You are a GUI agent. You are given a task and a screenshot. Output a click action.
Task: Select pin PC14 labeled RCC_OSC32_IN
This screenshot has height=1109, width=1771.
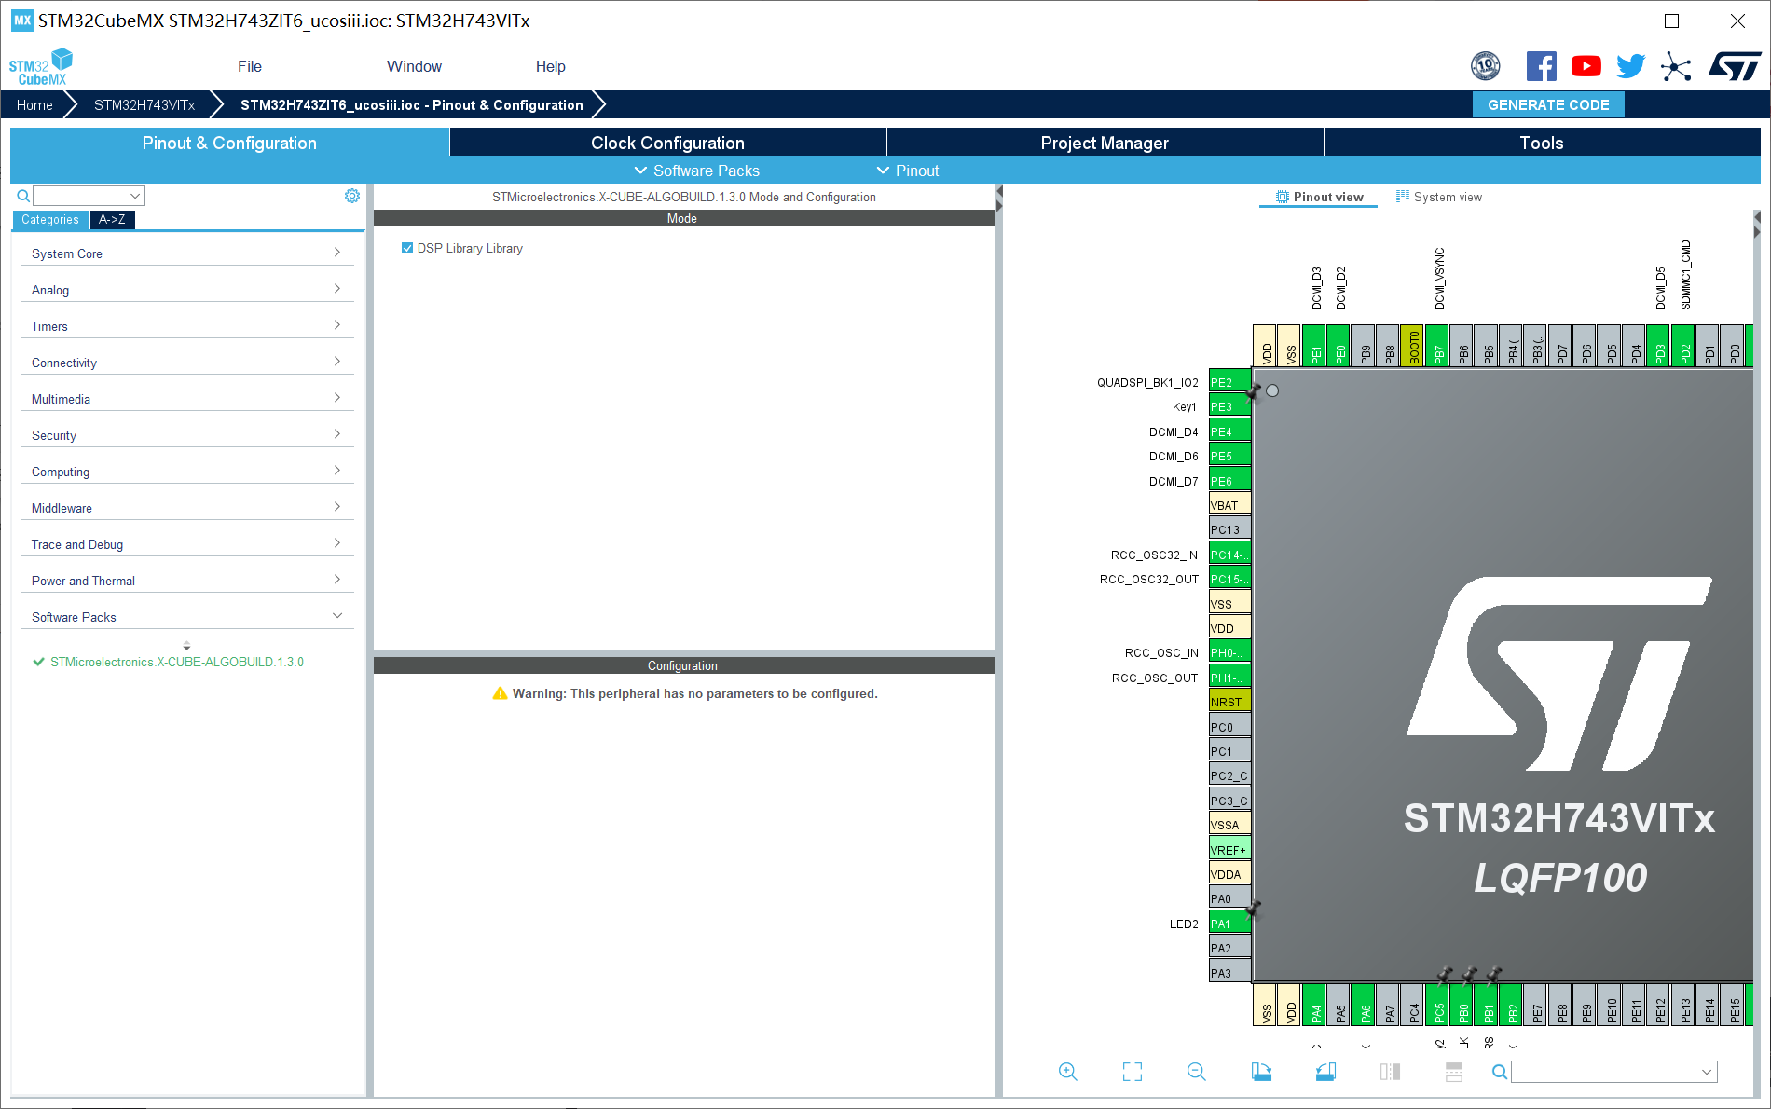click(x=1229, y=554)
